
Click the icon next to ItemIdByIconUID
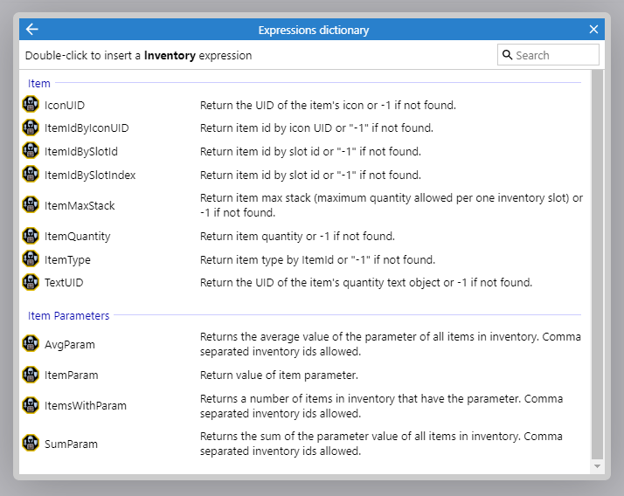(31, 128)
